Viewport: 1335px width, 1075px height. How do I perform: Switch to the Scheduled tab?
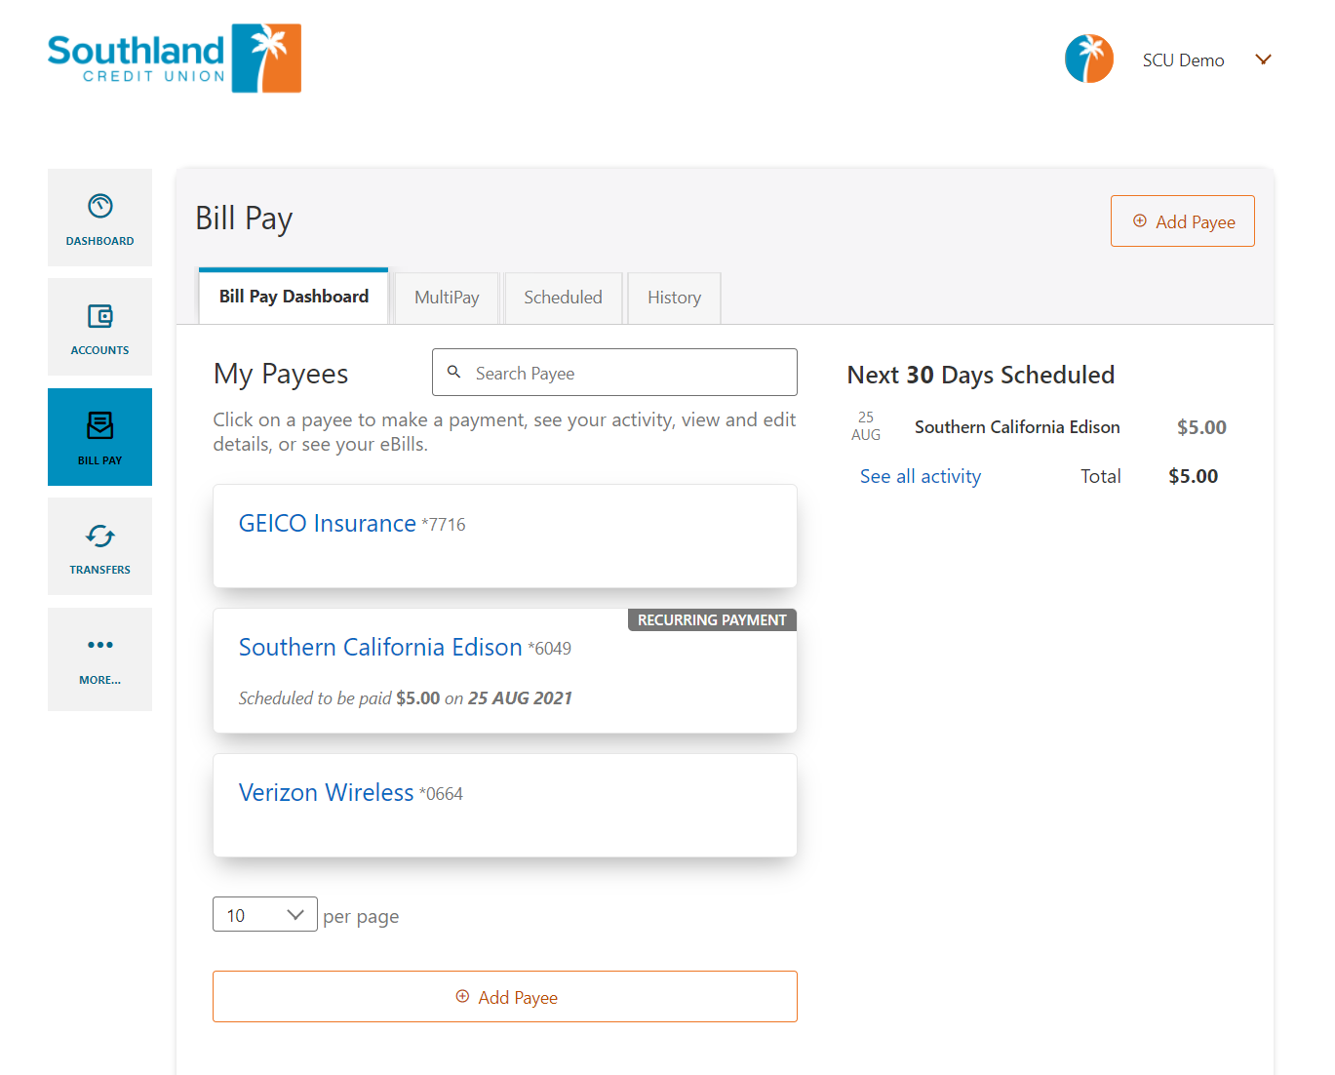click(563, 298)
